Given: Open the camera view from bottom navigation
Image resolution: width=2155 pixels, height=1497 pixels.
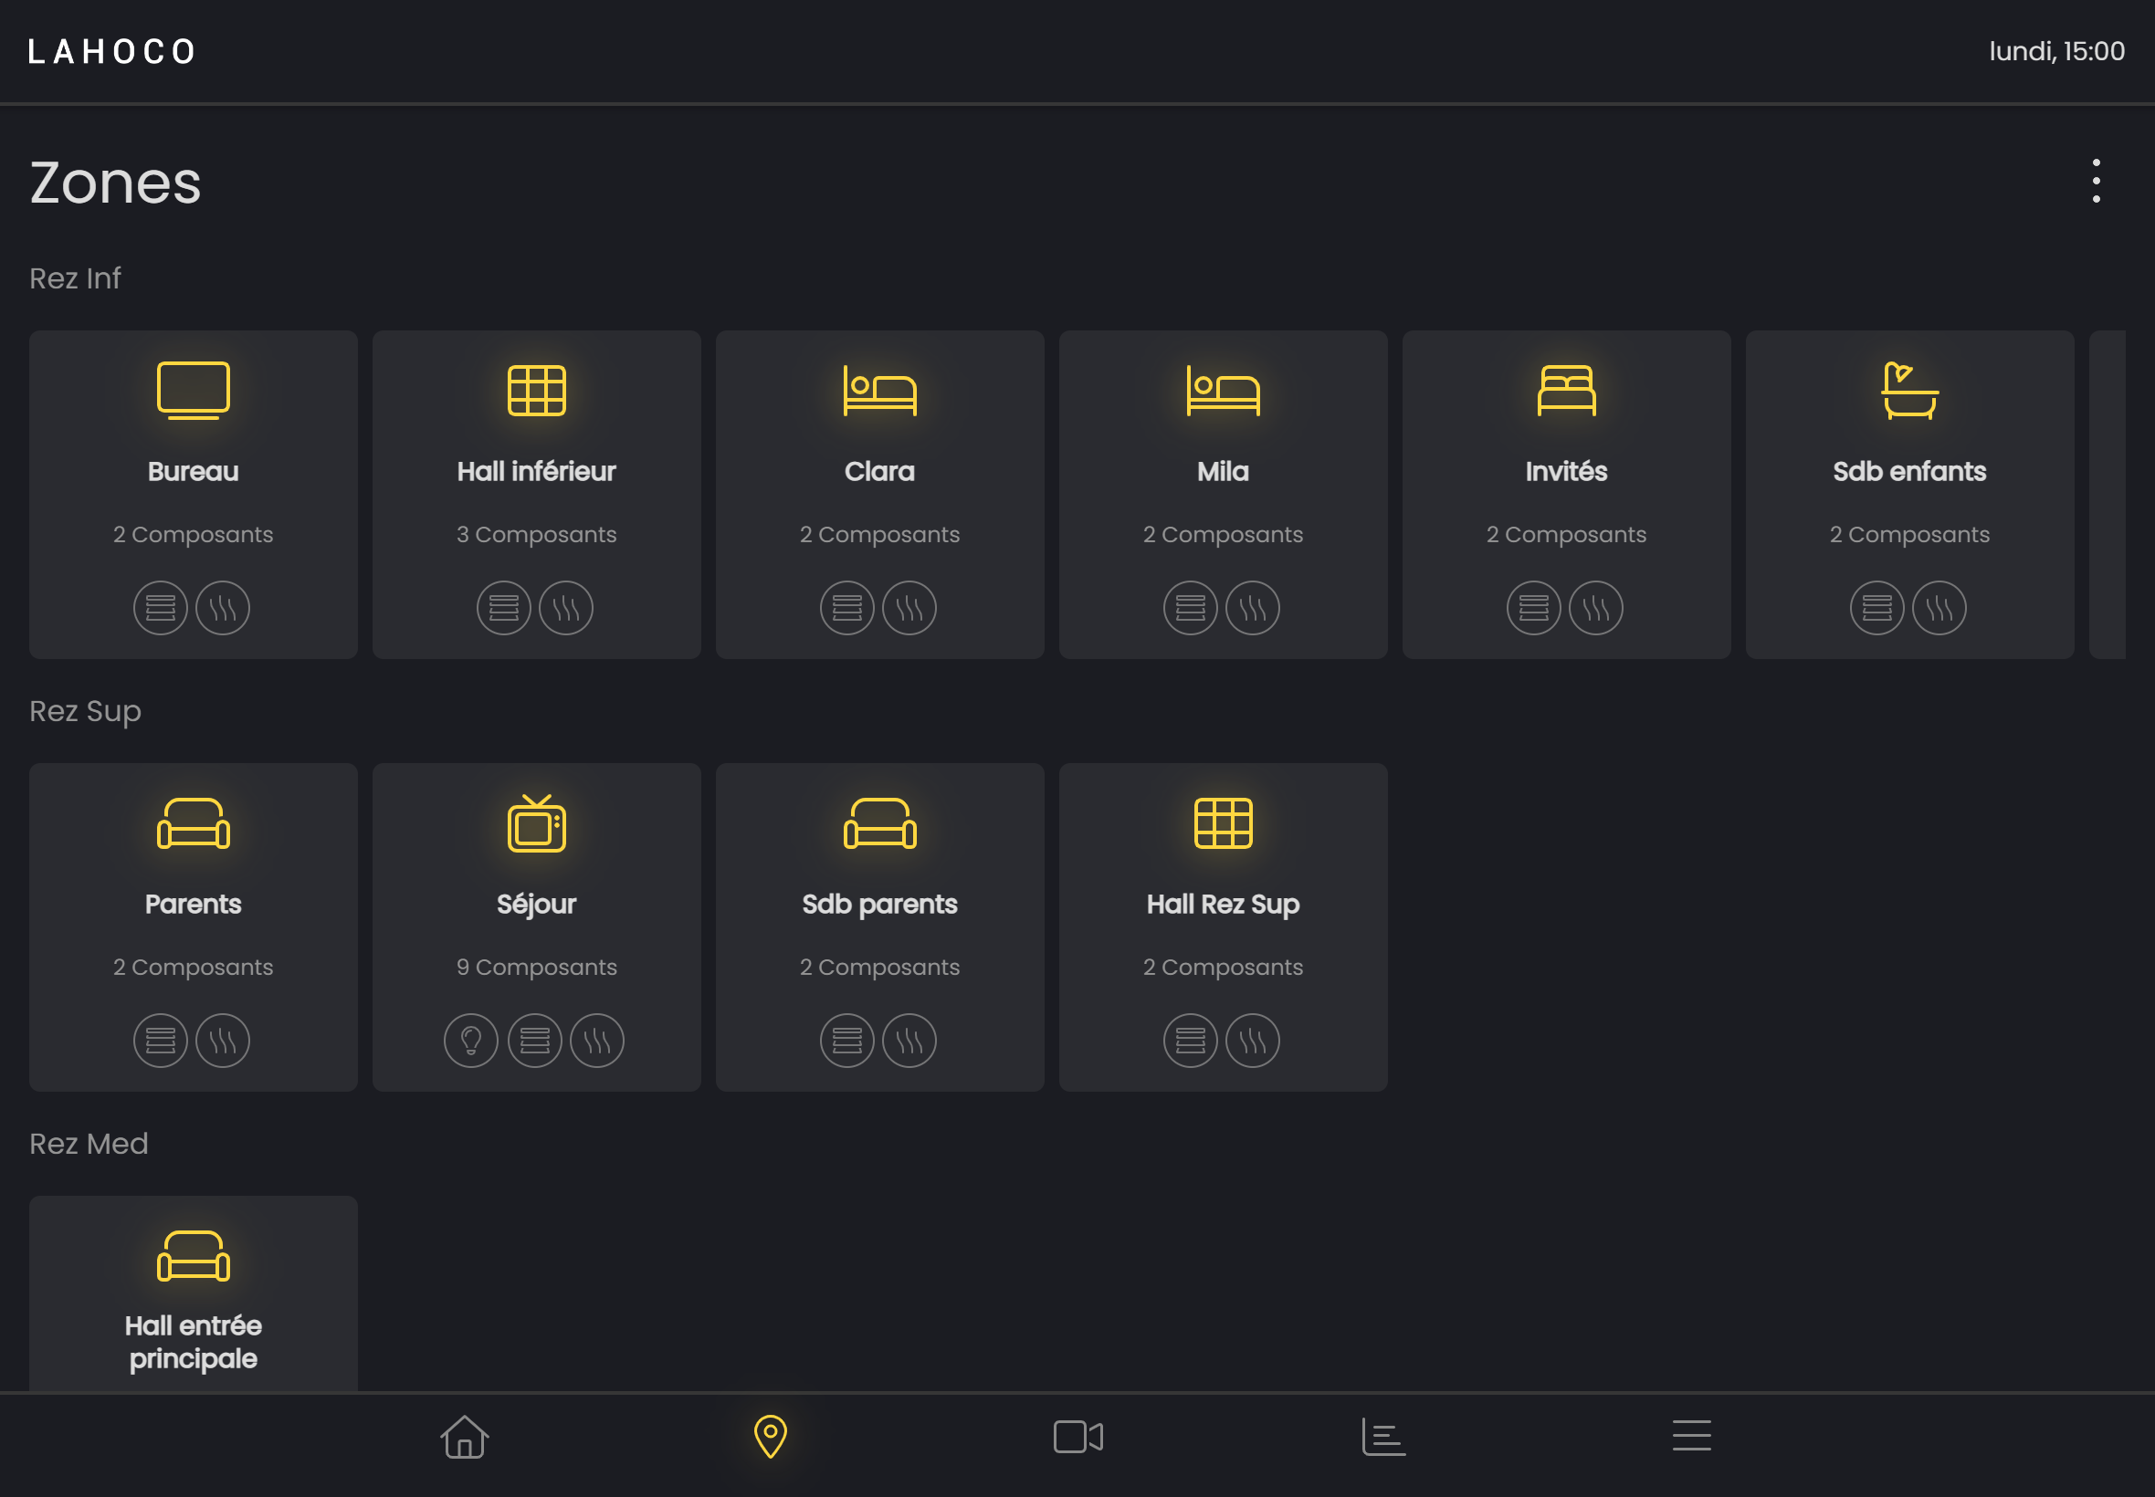Looking at the screenshot, I should 1078,1436.
